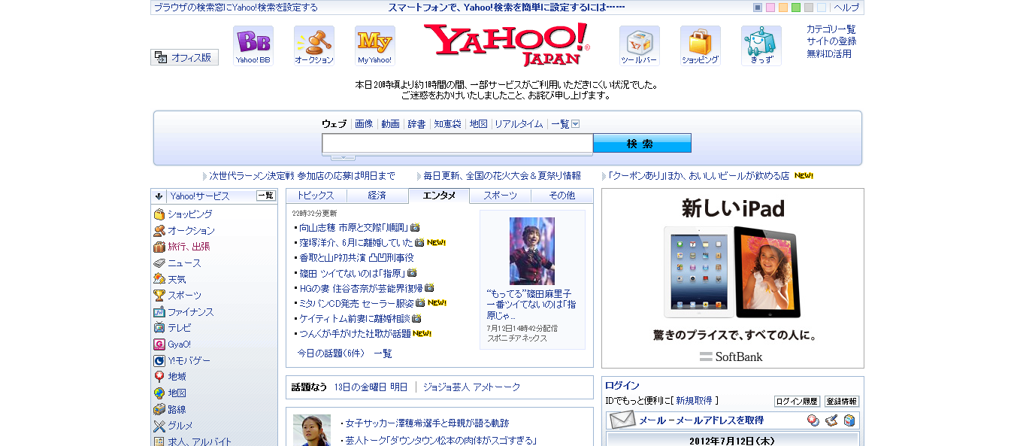
Task: Open headline 窪塚洋介、6月に離婚していた
Action: (x=356, y=242)
